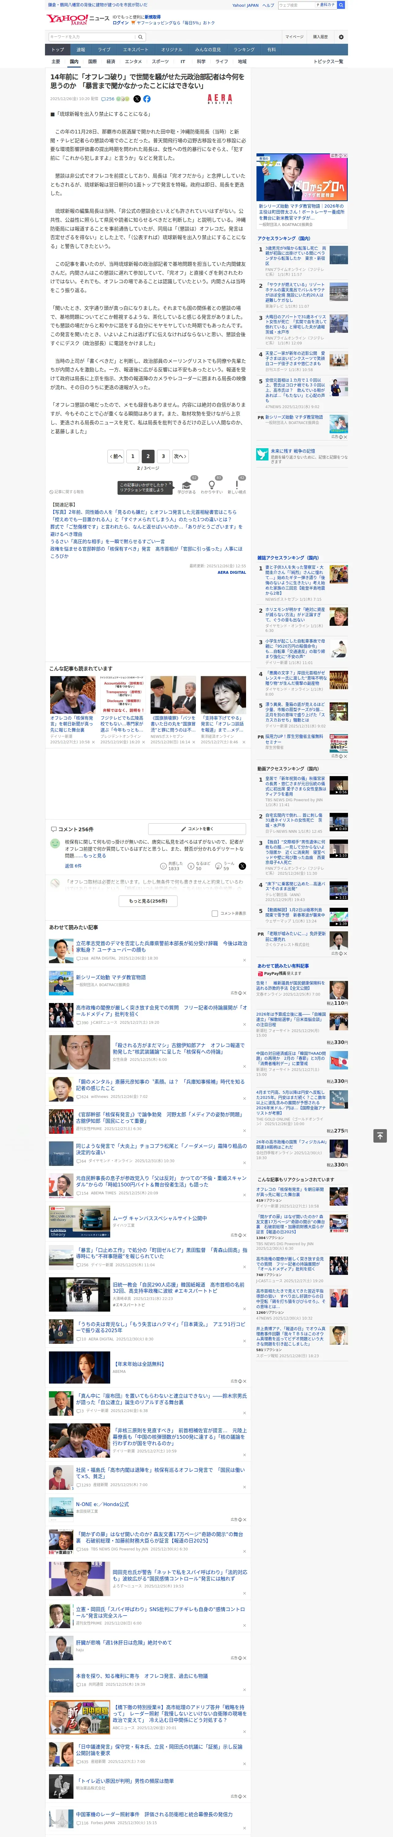Viewport: 393px width, 1837px height.
Task: Click コメントを書く button
Action: (197, 829)
